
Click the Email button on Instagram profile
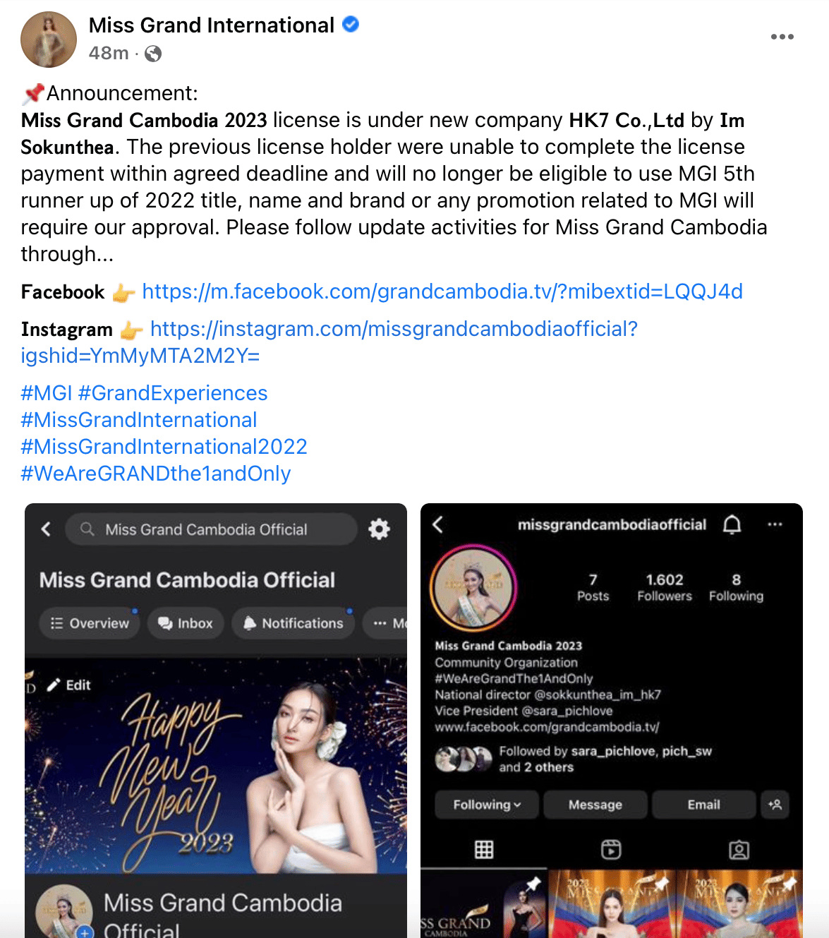(704, 805)
